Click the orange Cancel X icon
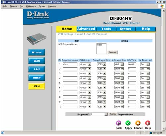This screenshot has height=136, width=166. point(138,123)
